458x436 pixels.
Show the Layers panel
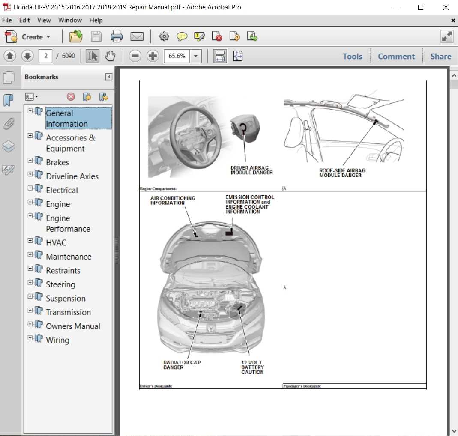pos(9,146)
